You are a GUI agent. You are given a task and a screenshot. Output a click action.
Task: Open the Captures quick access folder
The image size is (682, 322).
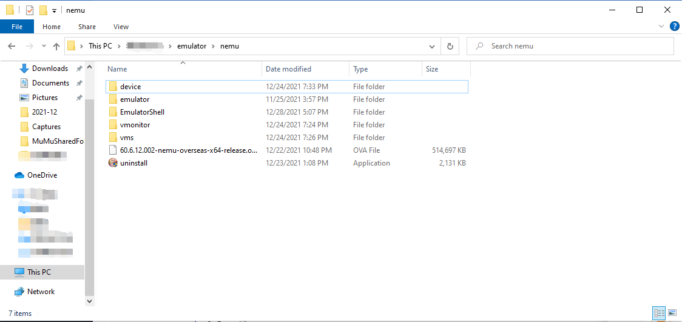tap(46, 127)
